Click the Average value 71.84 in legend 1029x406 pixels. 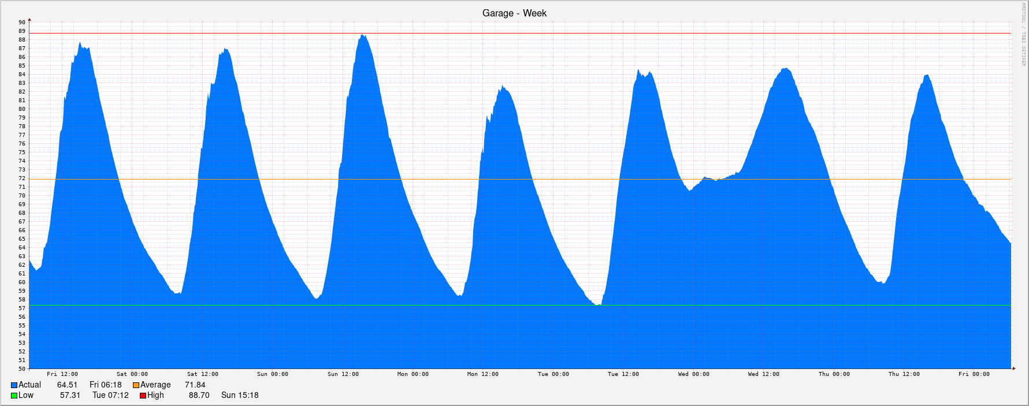(x=195, y=385)
